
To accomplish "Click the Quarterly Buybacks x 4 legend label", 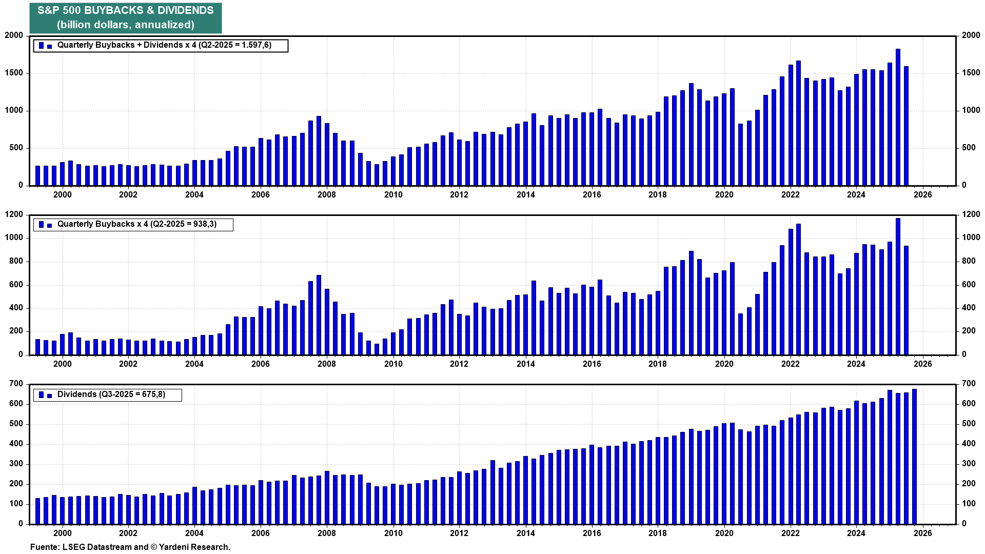I will (136, 224).
